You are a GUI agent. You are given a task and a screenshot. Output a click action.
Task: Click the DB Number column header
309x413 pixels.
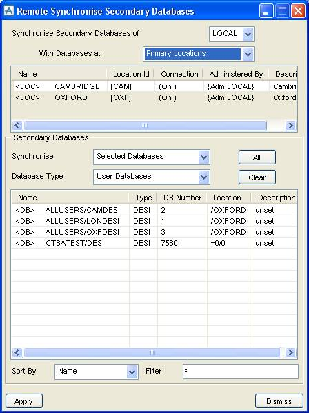(x=182, y=198)
